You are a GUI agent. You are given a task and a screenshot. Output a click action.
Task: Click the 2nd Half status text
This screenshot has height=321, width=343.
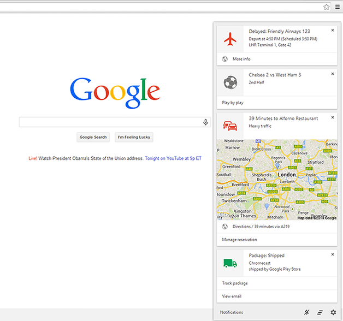(256, 82)
